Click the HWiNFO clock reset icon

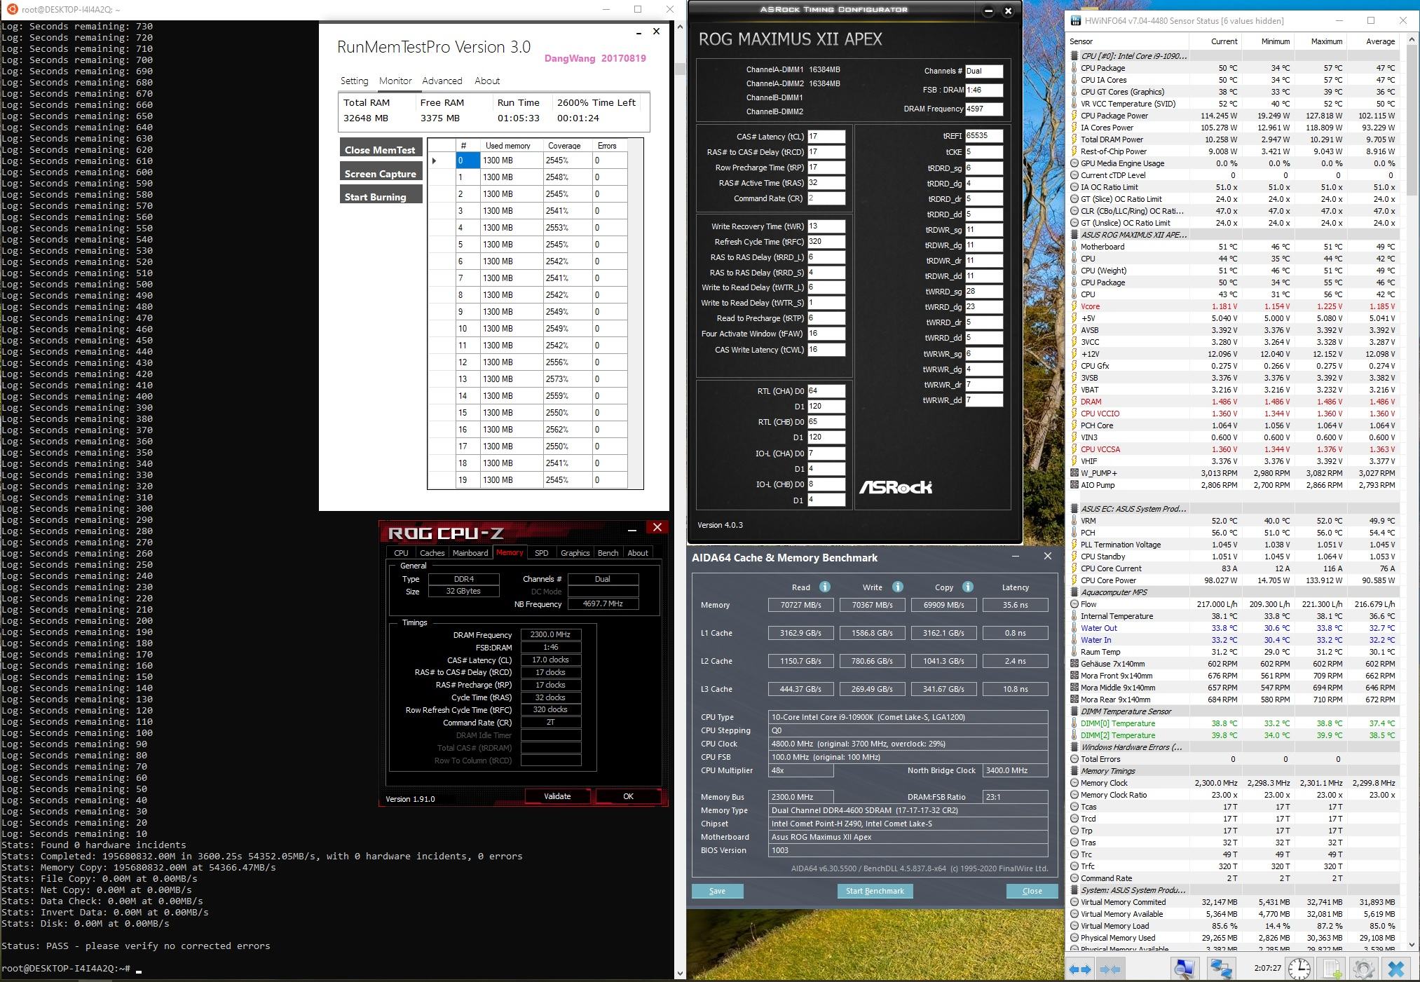click(1299, 969)
